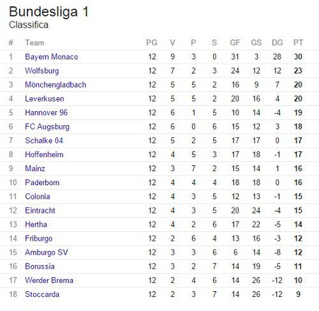The image size is (319, 311).
Task: Open the Hoffenheim team link
Action: (x=44, y=155)
